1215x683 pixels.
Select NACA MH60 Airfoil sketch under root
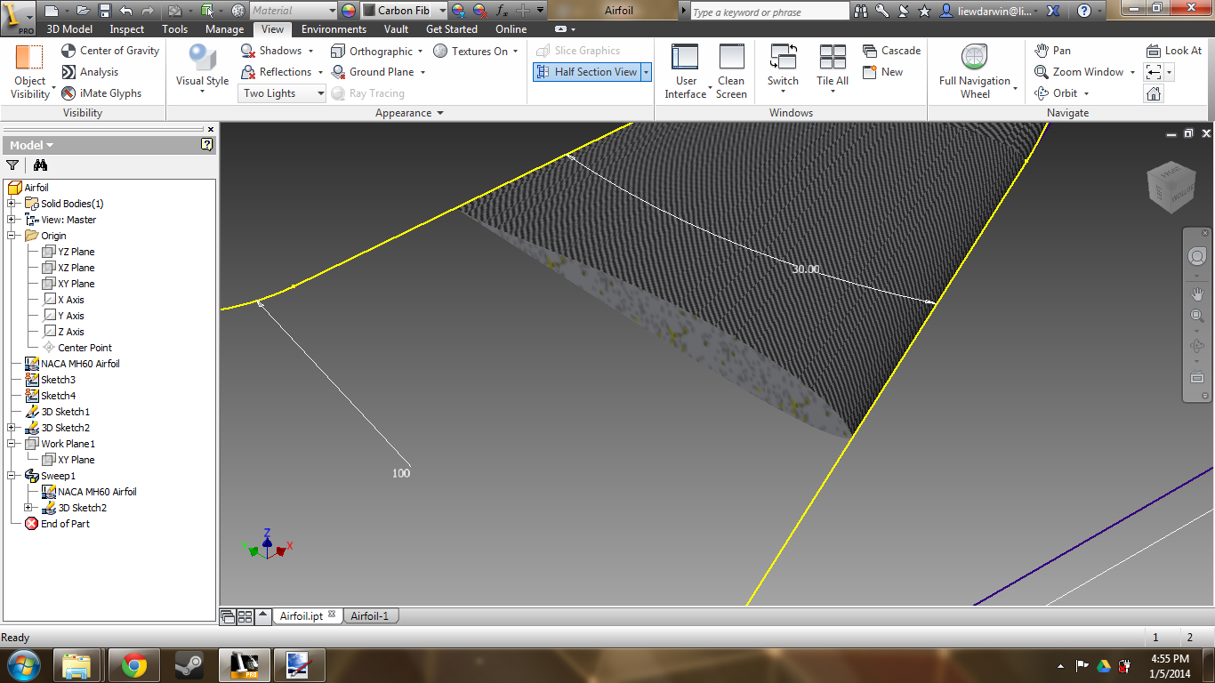pos(80,364)
